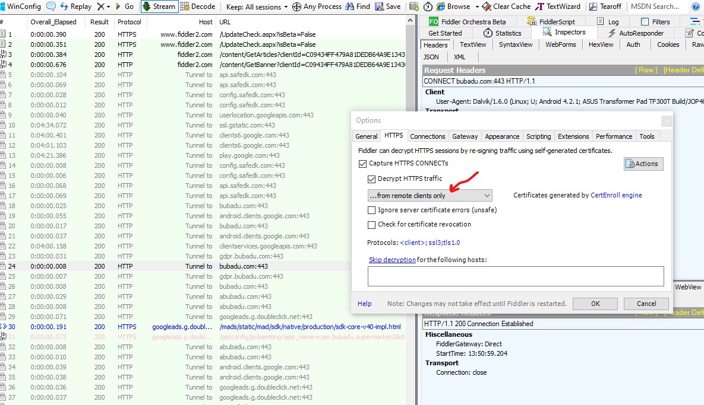Viewport: 704px width, 405px height.
Task: Click the timer stopwatch toolbar icon
Action: point(428,7)
